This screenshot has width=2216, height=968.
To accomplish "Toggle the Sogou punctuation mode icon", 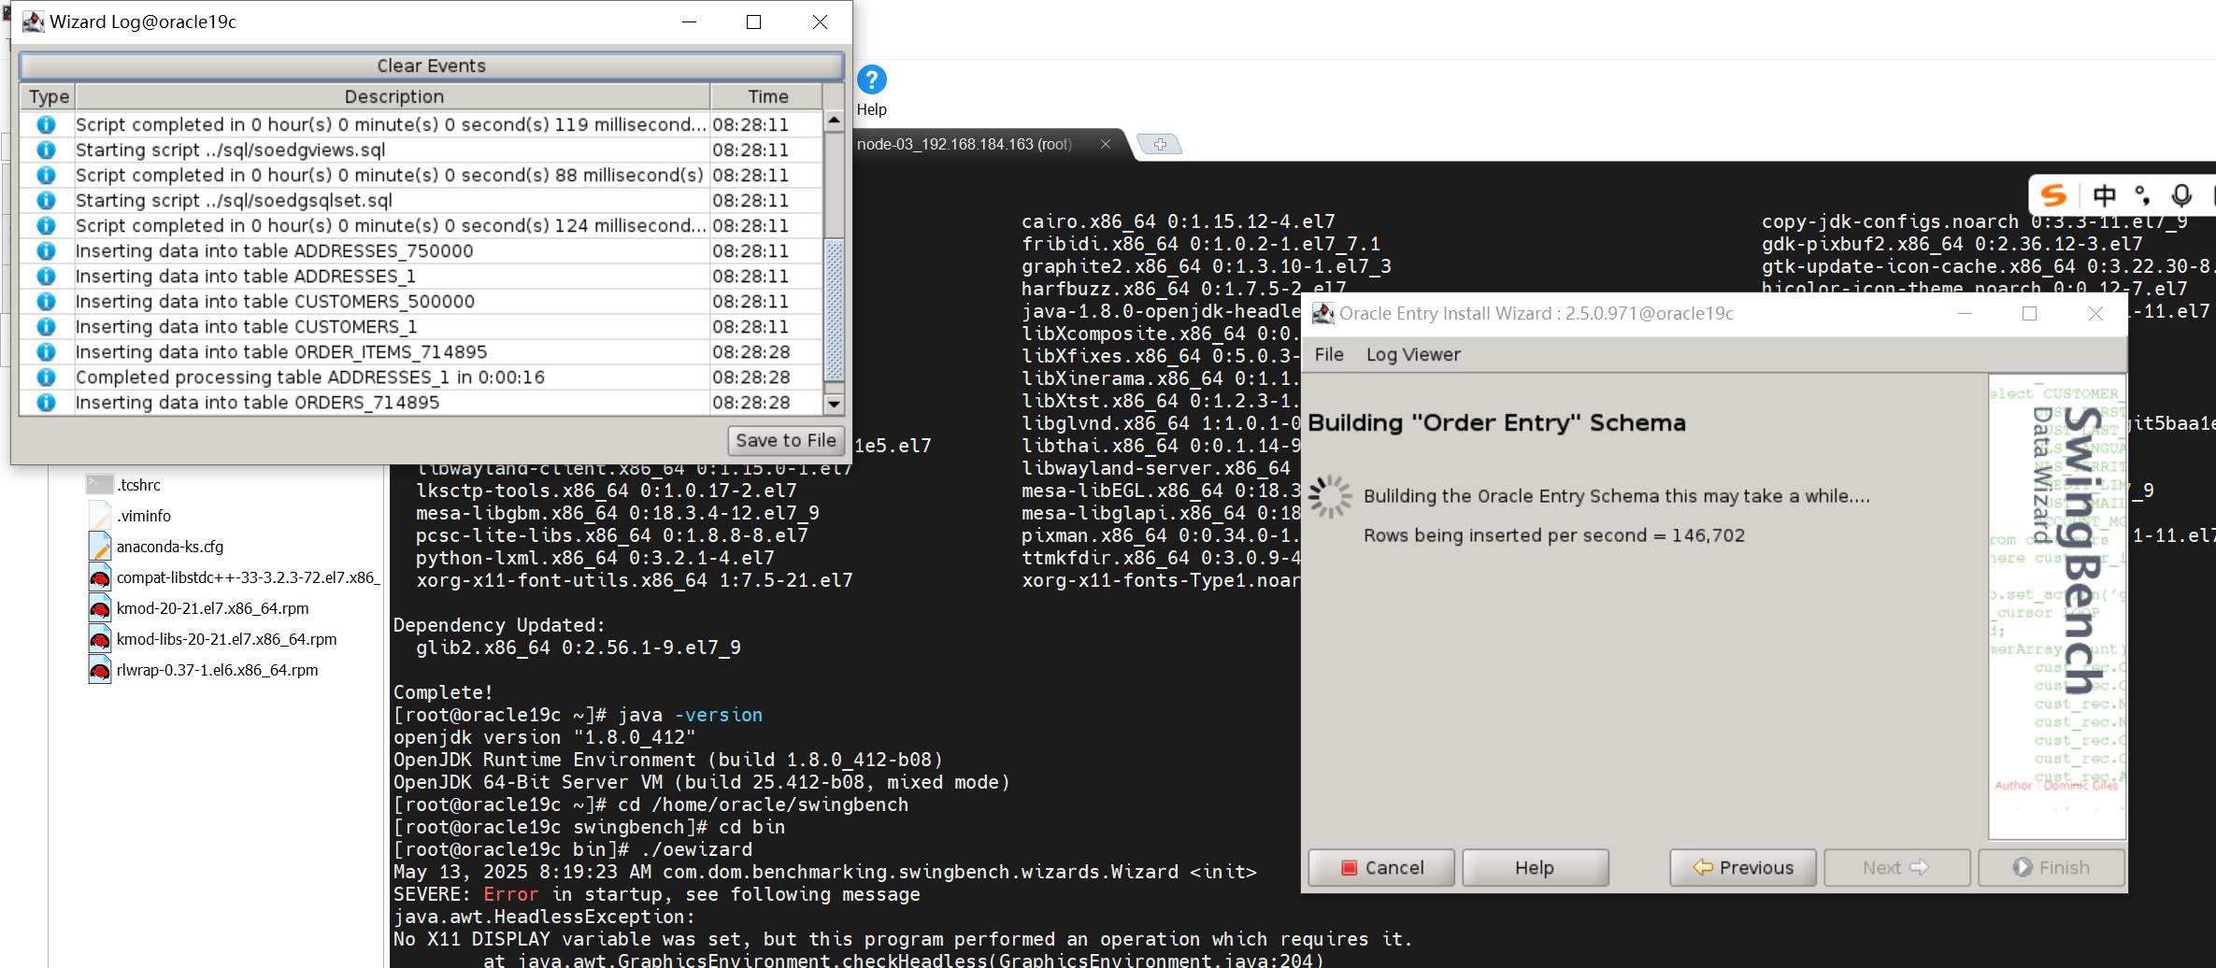I will click(2142, 195).
